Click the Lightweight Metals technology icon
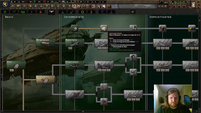 104,29
